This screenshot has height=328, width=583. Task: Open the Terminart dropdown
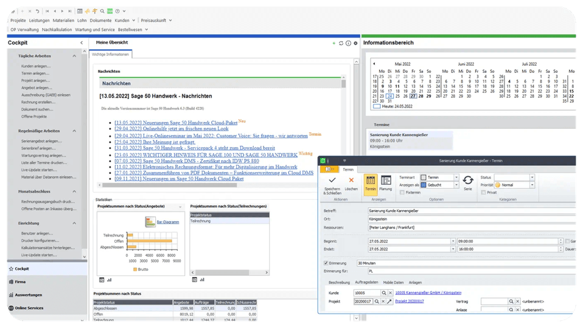coord(456,177)
